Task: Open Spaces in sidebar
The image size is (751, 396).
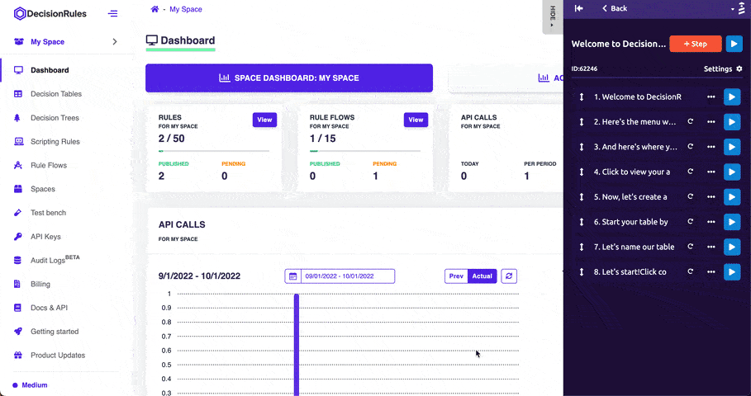Action: [43, 189]
